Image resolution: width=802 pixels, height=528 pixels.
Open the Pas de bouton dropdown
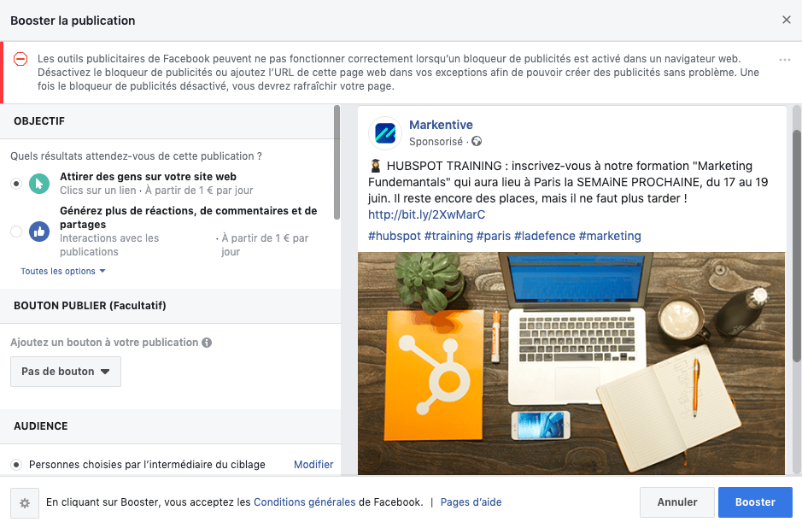(x=66, y=372)
